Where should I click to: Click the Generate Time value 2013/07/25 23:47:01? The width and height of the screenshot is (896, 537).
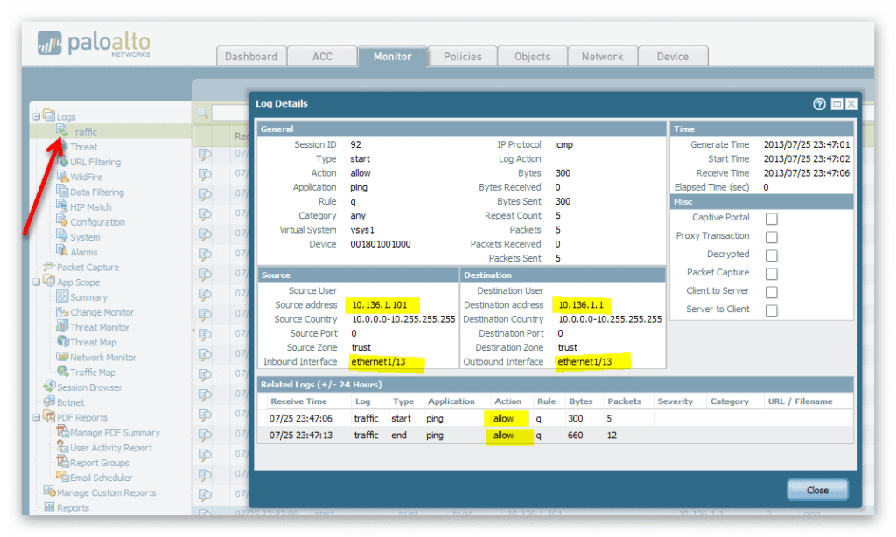coord(806,144)
